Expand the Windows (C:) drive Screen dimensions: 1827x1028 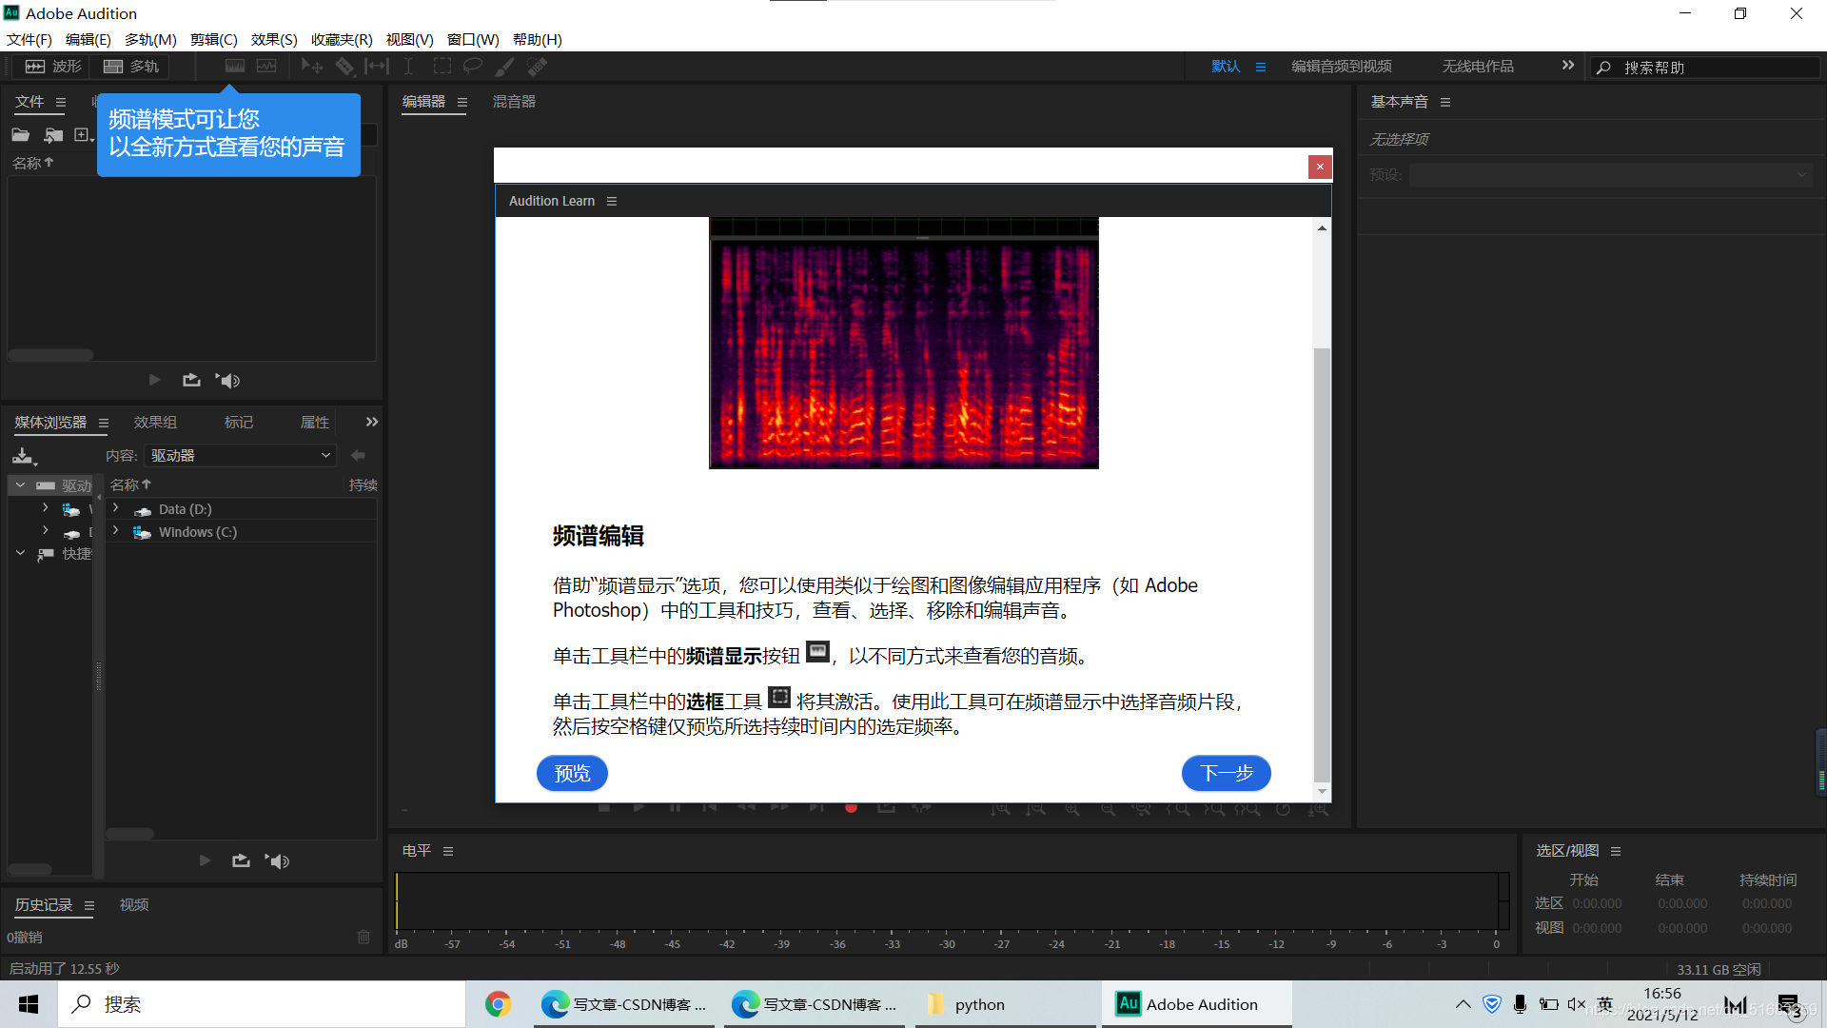[116, 532]
